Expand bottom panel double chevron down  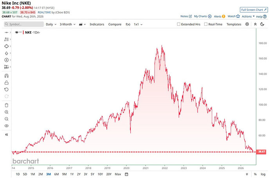(247, 174)
